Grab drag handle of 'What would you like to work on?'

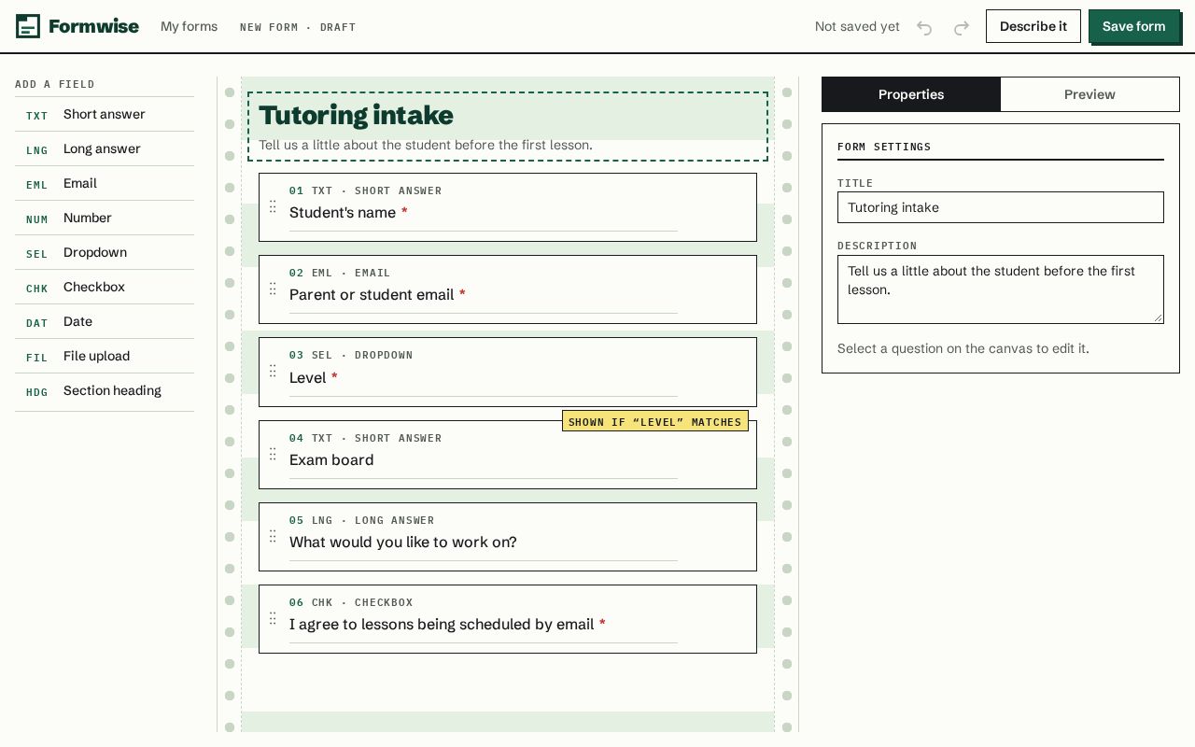(273, 536)
